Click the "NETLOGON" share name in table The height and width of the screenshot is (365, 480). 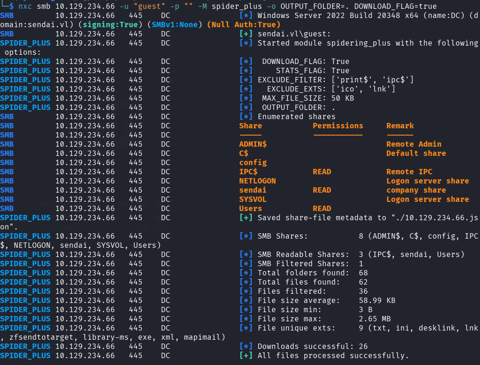tap(258, 181)
